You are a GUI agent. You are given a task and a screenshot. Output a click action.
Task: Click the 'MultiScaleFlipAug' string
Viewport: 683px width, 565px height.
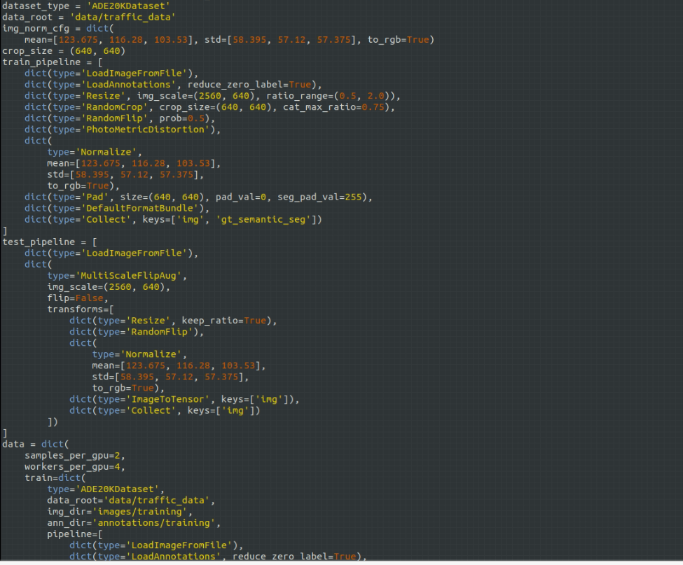(128, 276)
